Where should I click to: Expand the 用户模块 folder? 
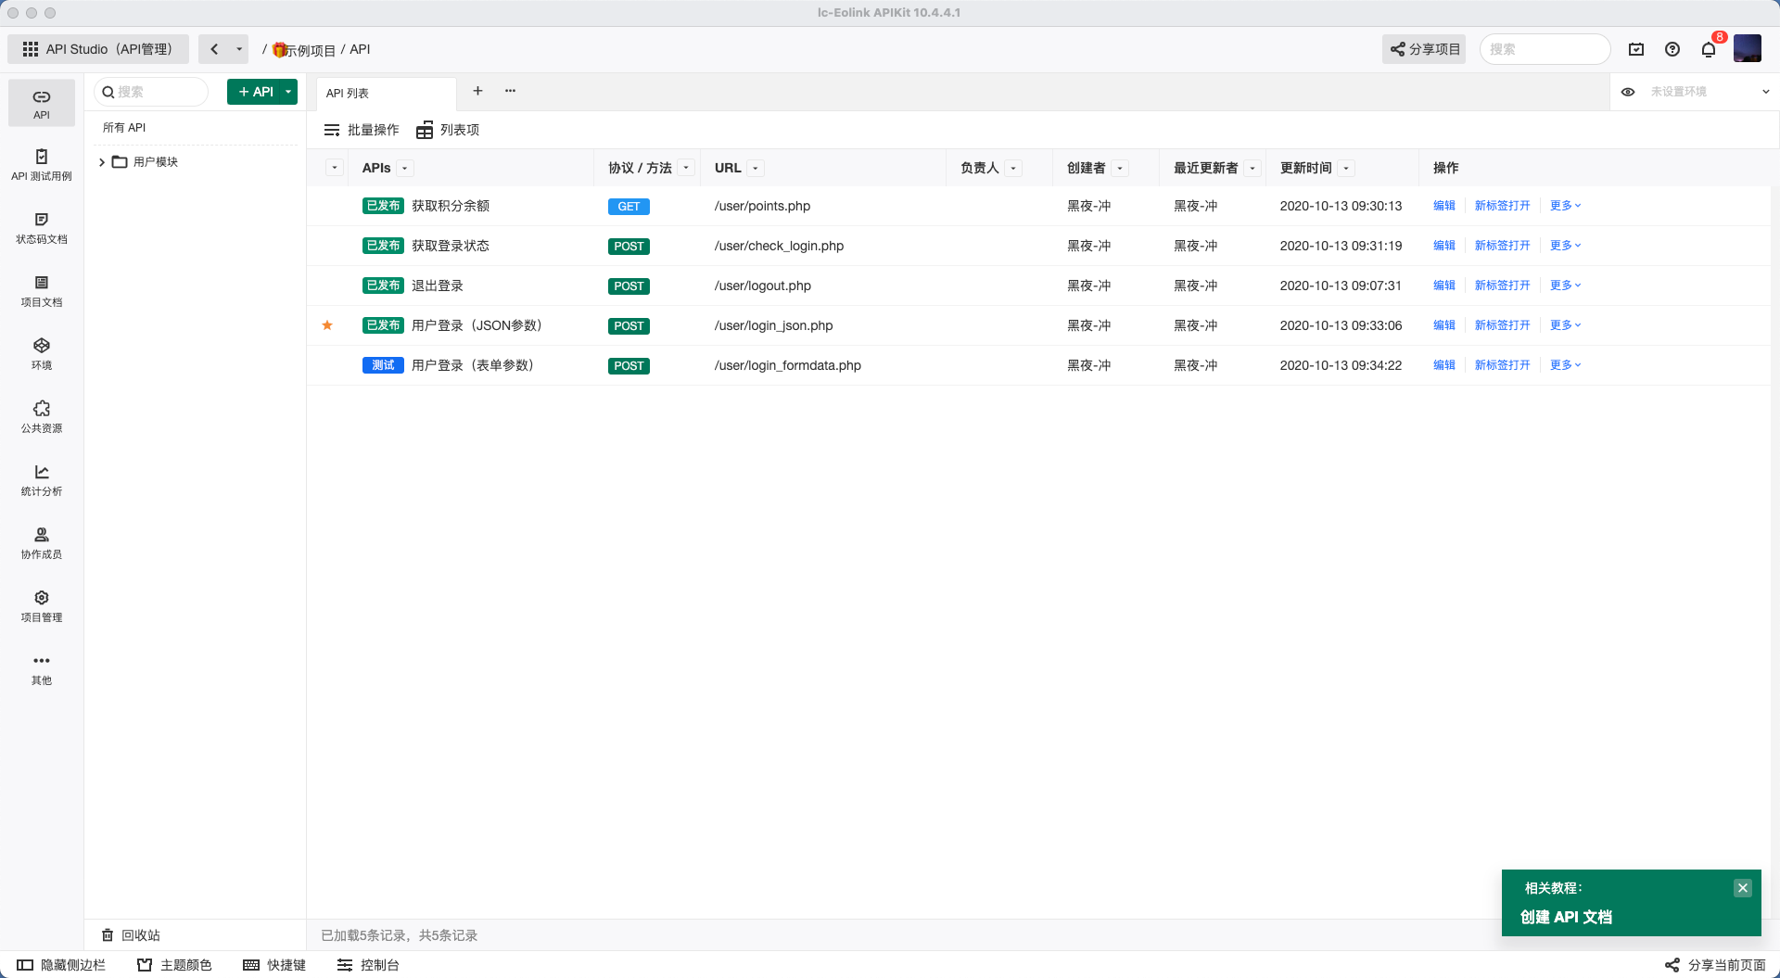coord(102,162)
